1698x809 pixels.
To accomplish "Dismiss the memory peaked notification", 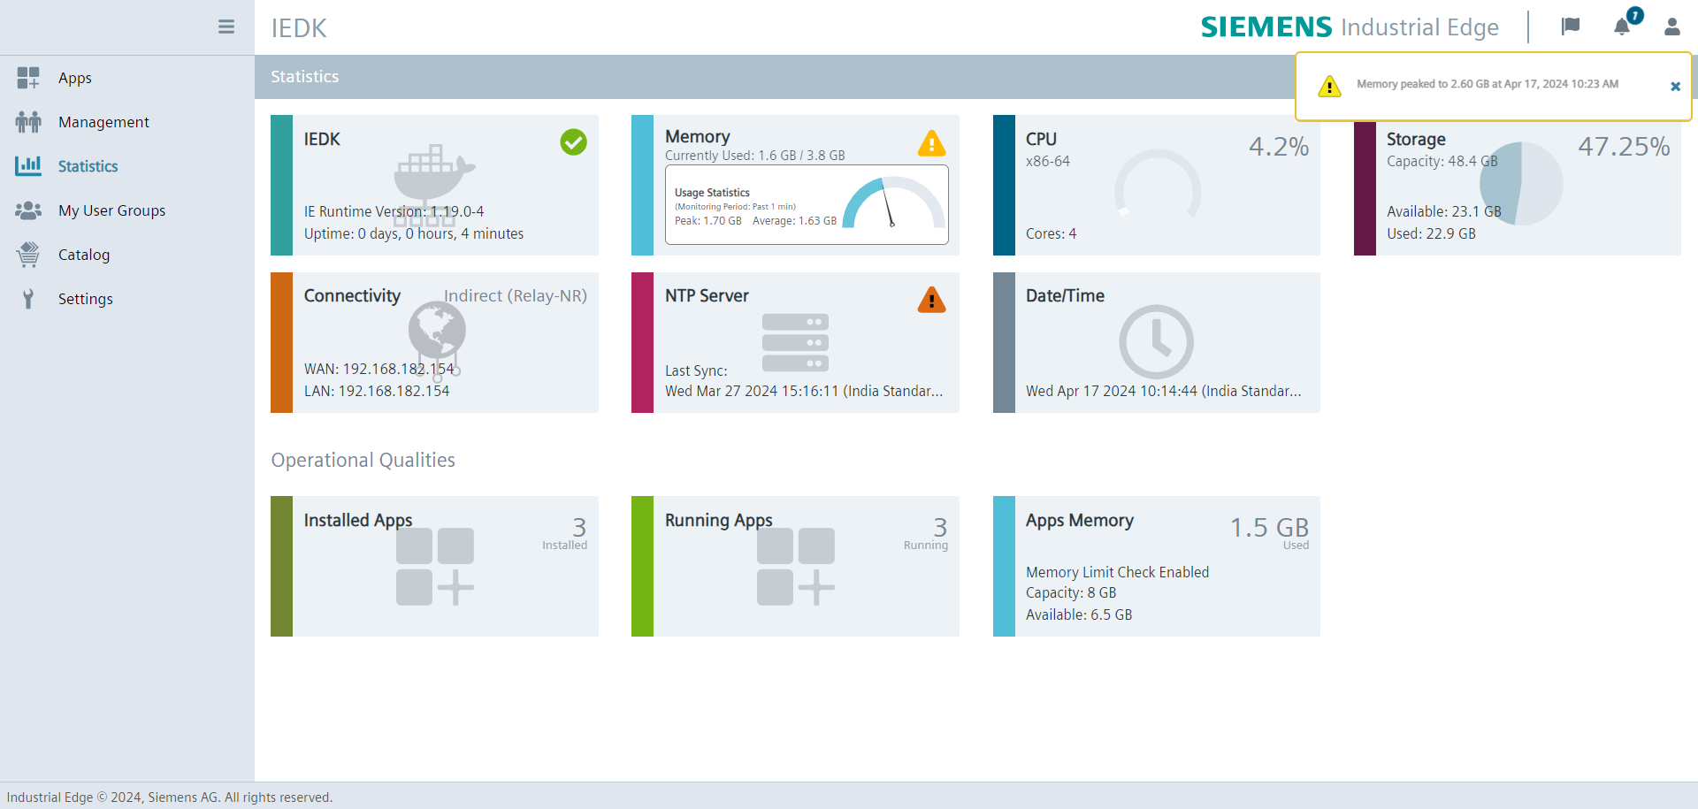I will [x=1675, y=87].
